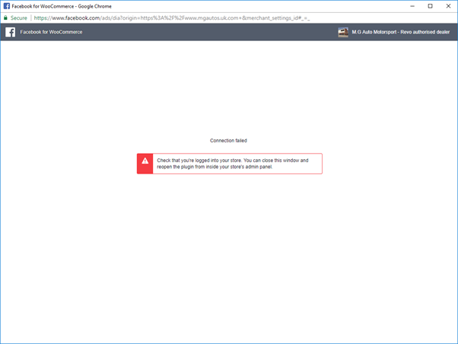Click the 'Check that you're logged into your store' alert text
458x344 pixels.
233,164
